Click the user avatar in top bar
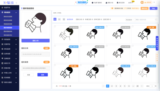The width and height of the screenshot is (160, 91). click(142, 2)
